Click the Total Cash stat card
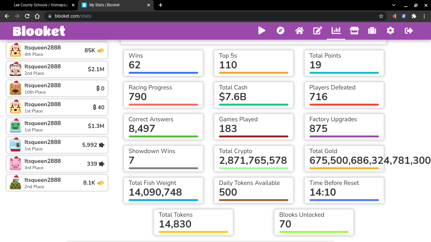 (x=254, y=95)
